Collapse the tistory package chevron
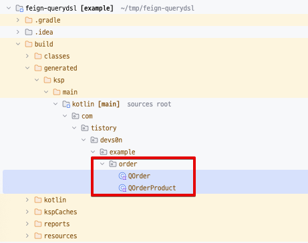Viewport: 308px width, 243px height. tap(74, 128)
